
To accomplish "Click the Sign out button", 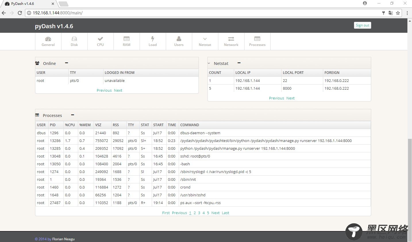I will pos(362,25).
